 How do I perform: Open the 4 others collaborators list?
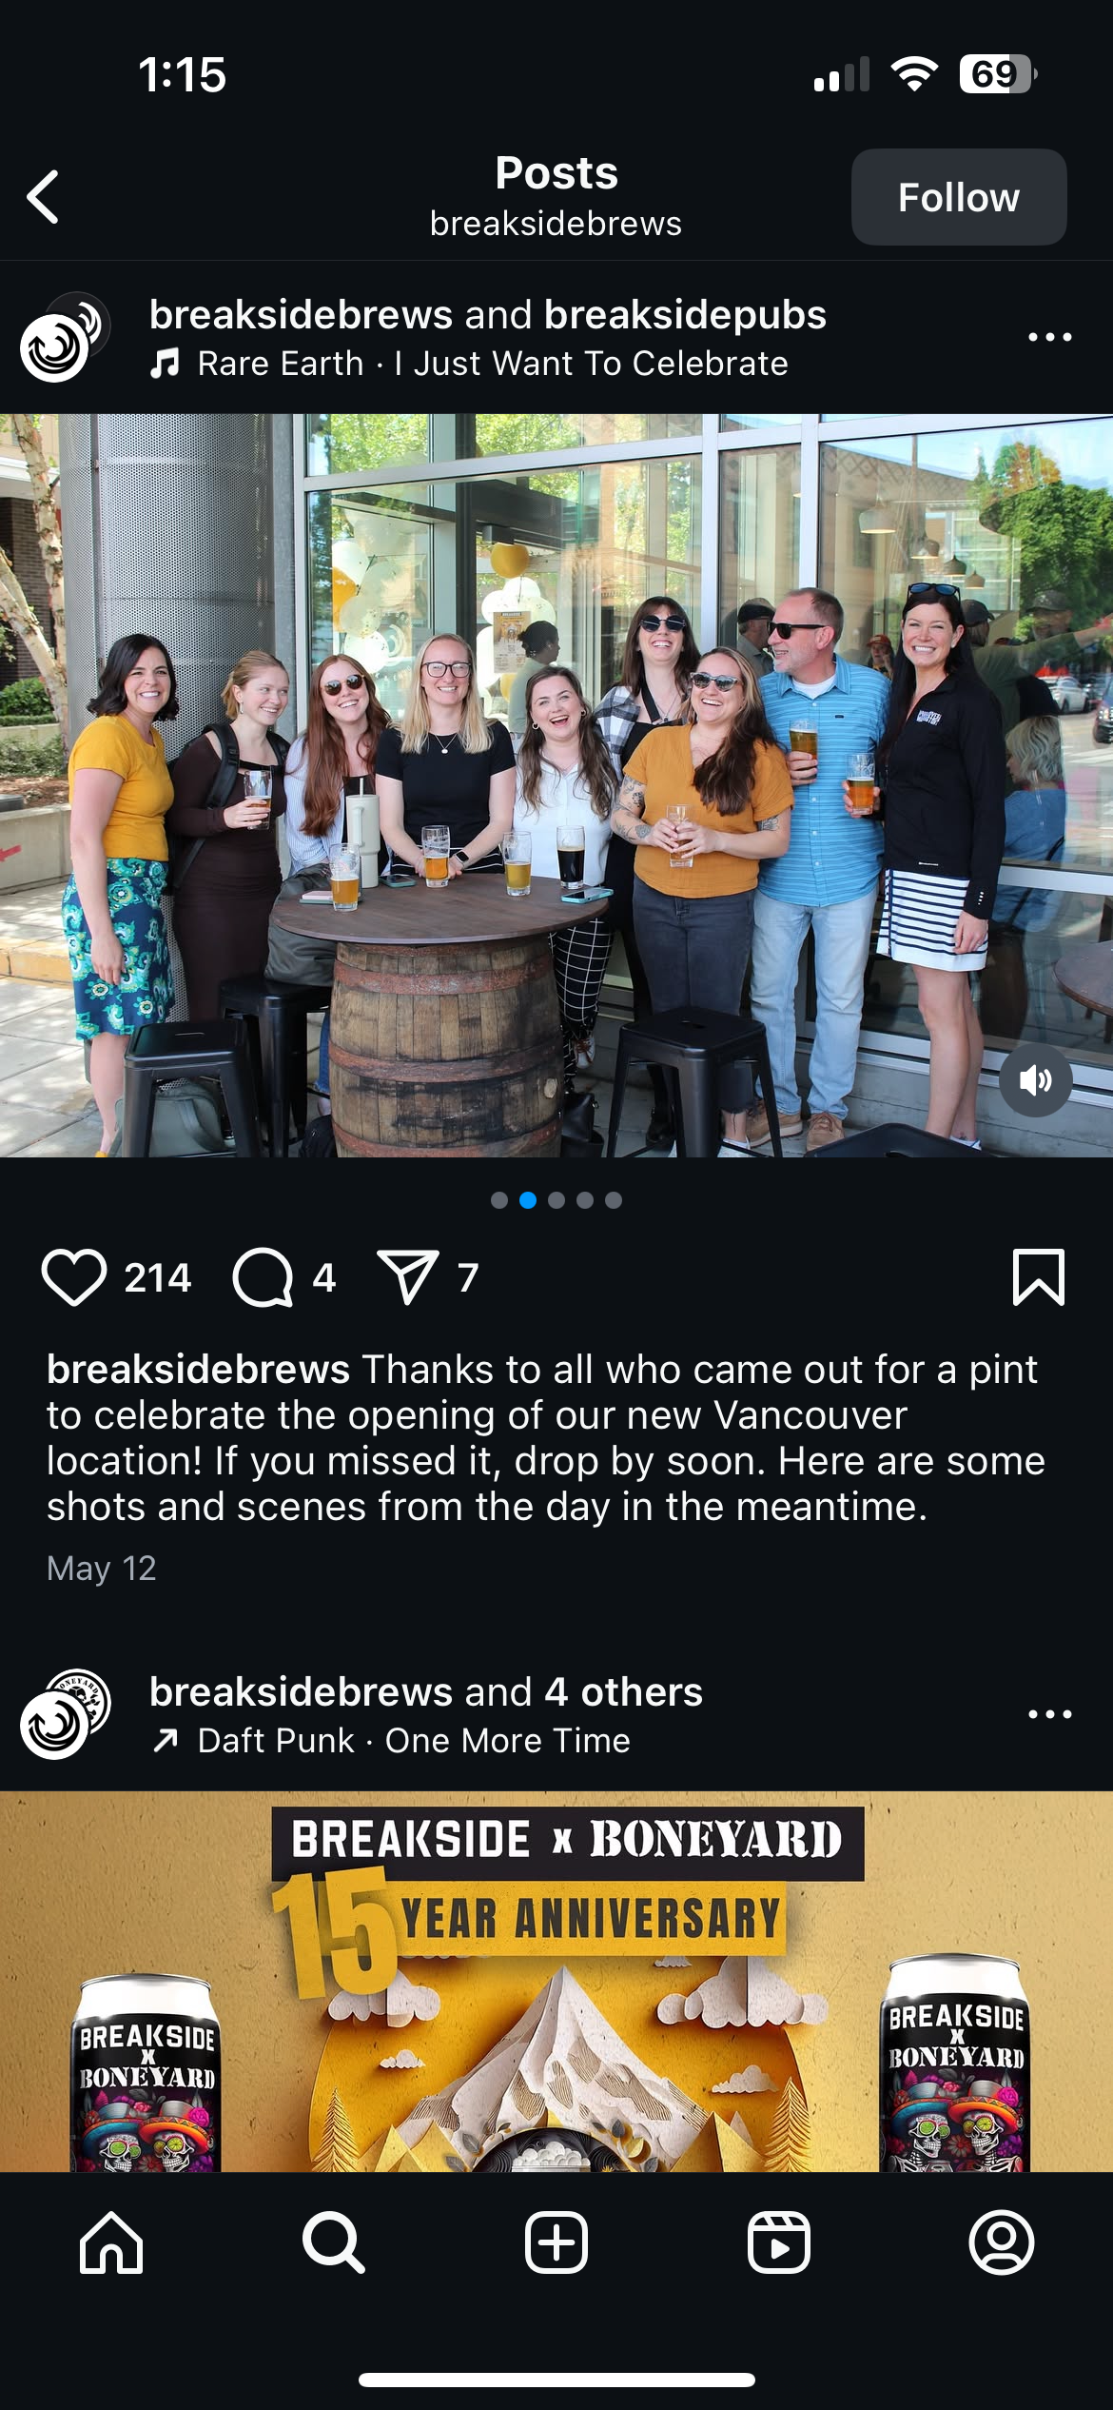coord(623,1691)
